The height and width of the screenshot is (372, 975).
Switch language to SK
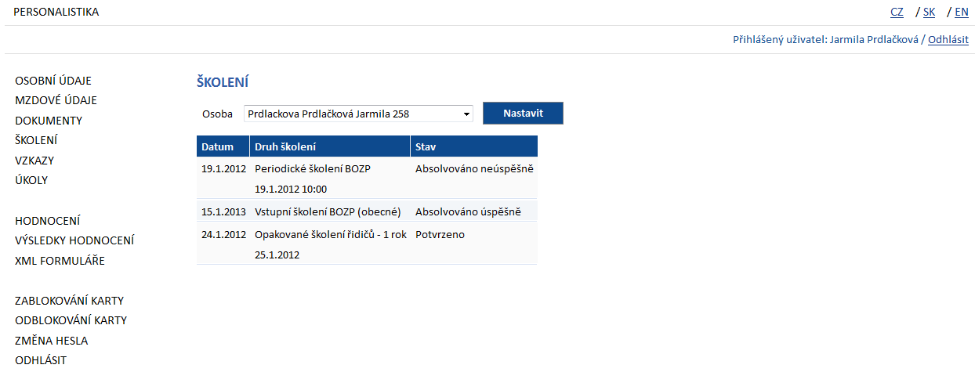coord(930,12)
